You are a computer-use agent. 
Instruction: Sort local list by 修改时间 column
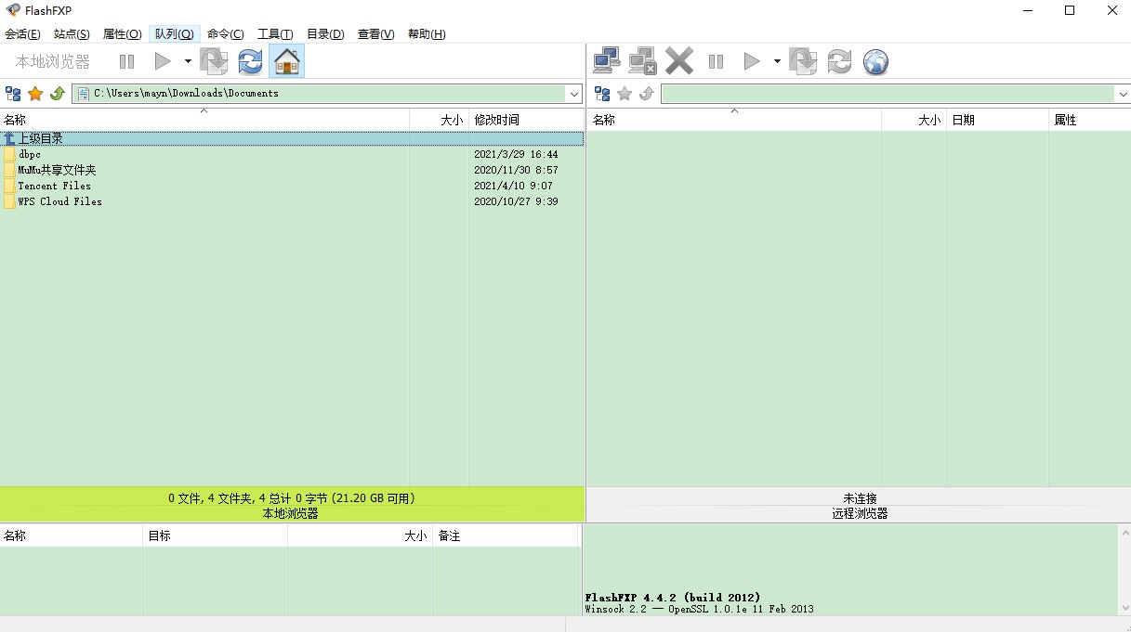click(x=527, y=120)
